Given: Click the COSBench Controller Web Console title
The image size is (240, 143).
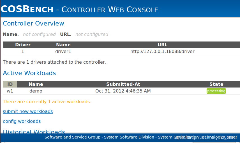Looking at the screenshot, I should pyautogui.click(x=79, y=9).
